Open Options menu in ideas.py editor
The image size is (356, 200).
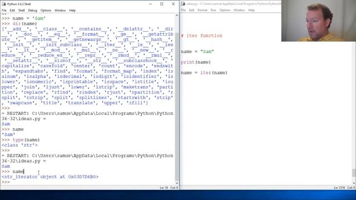coord(225,10)
